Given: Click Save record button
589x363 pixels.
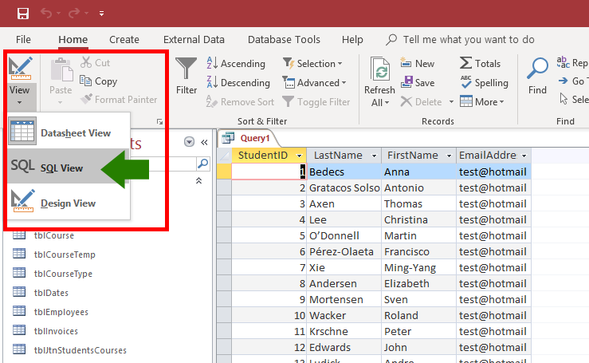Looking at the screenshot, I should (418, 82).
